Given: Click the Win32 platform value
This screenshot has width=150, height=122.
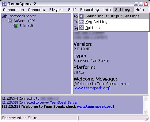Looking at the screenshot, I should [79, 72].
